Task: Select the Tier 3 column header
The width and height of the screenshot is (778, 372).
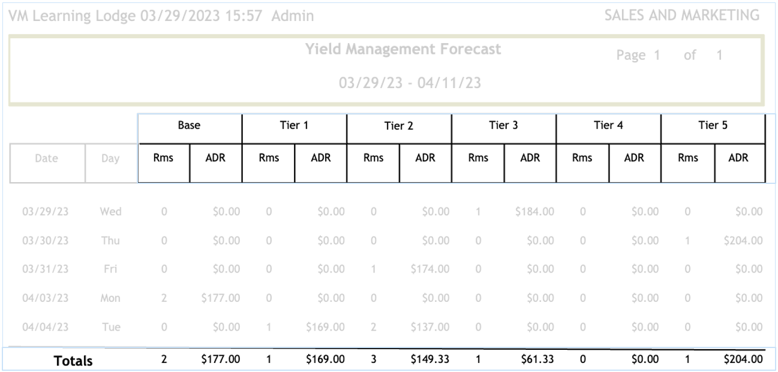Action: click(x=503, y=126)
